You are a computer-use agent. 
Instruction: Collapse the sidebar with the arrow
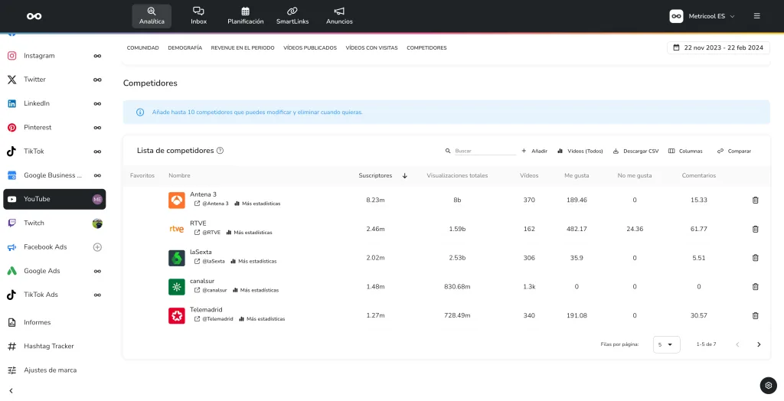pyautogui.click(x=11, y=391)
